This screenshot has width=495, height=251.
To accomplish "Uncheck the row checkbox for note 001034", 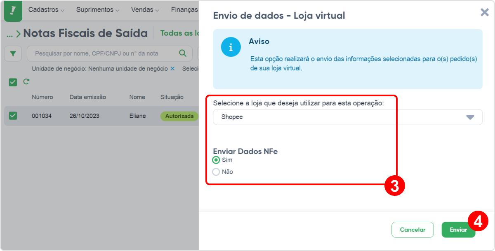I will click(x=13, y=116).
